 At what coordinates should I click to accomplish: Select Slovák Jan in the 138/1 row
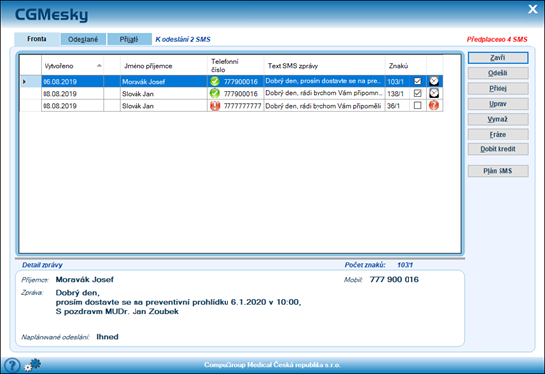pos(163,93)
